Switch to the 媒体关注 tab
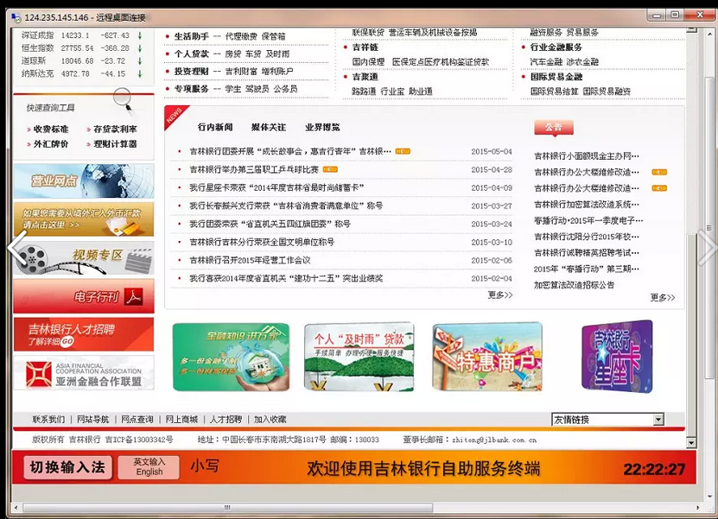Viewport: 718px width, 519px height. click(x=269, y=127)
